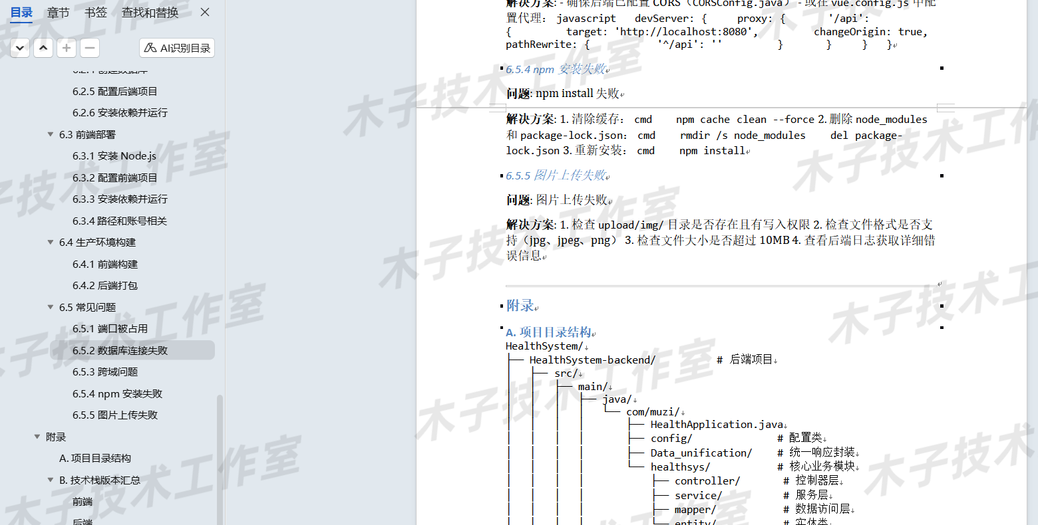Click the next-heading down chevron icon
The width and height of the screenshot is (1038, 525).
[x=19, y=47]
